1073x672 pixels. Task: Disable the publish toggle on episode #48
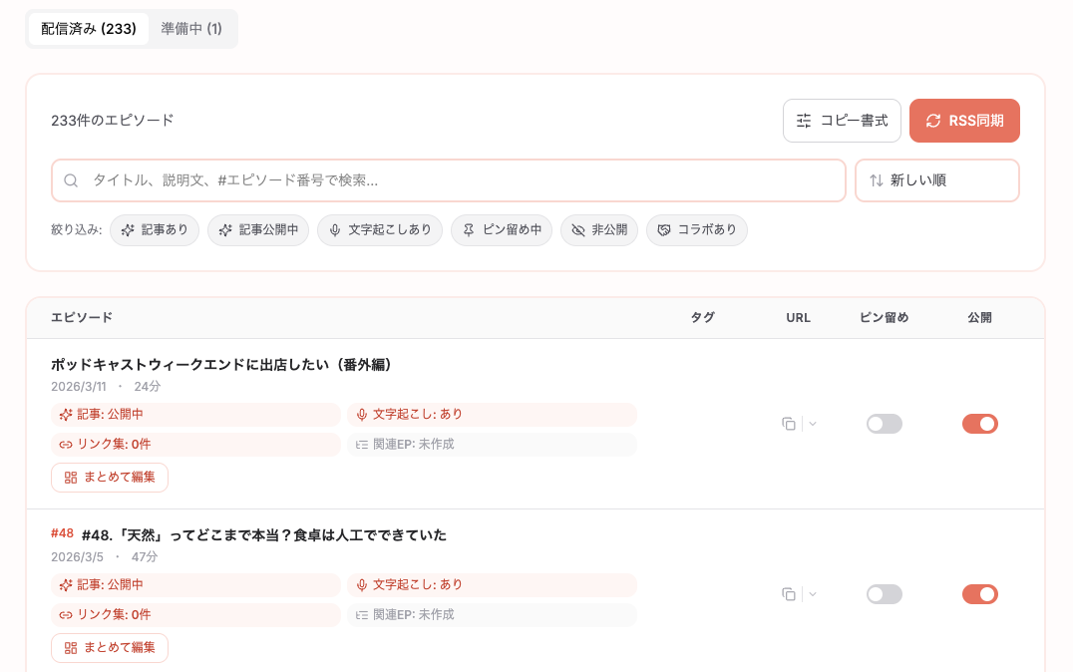point(980,593)
